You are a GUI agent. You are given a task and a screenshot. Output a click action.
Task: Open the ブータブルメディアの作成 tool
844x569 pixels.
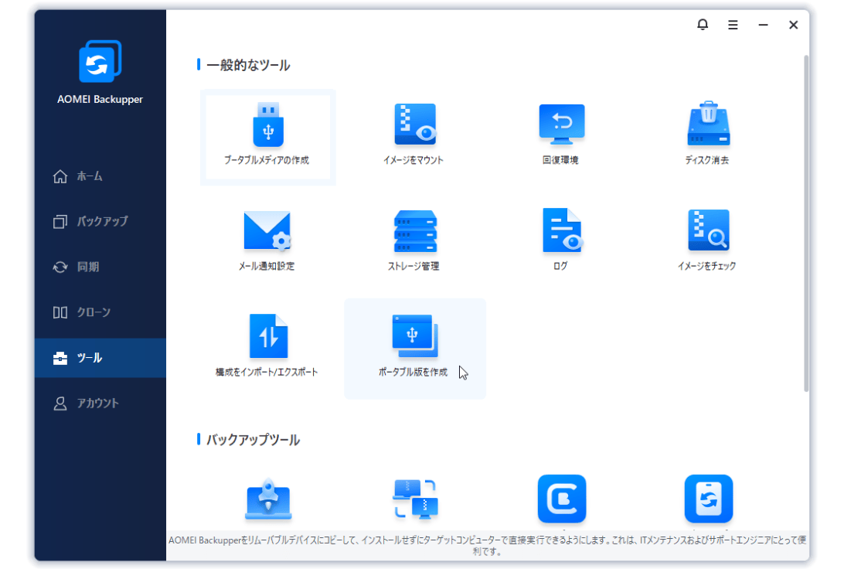coord(267,137)
